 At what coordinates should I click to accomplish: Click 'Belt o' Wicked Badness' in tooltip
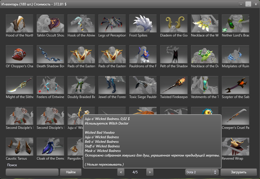(102, 142)
